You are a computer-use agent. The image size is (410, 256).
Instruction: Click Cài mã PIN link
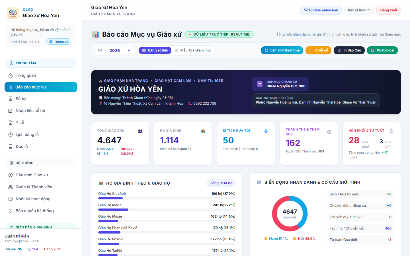click(13, 249)
